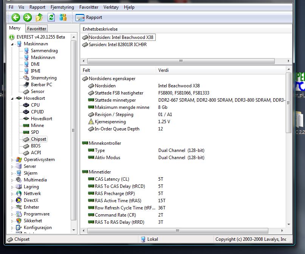Image resolution: width=305 pixels, height=254 pixels.
Task: Open the Rapport toolbar button
Action: (x=89, y=17)
